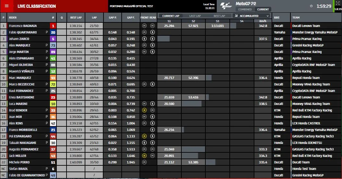
Task: Click the Q column header
Action: click(x=62, y=18)
